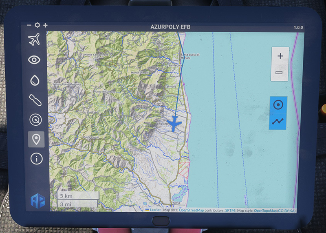Screen dimensions: 326x233
Task: Click the blue aircraft marker on map
Action: [174, 124]
